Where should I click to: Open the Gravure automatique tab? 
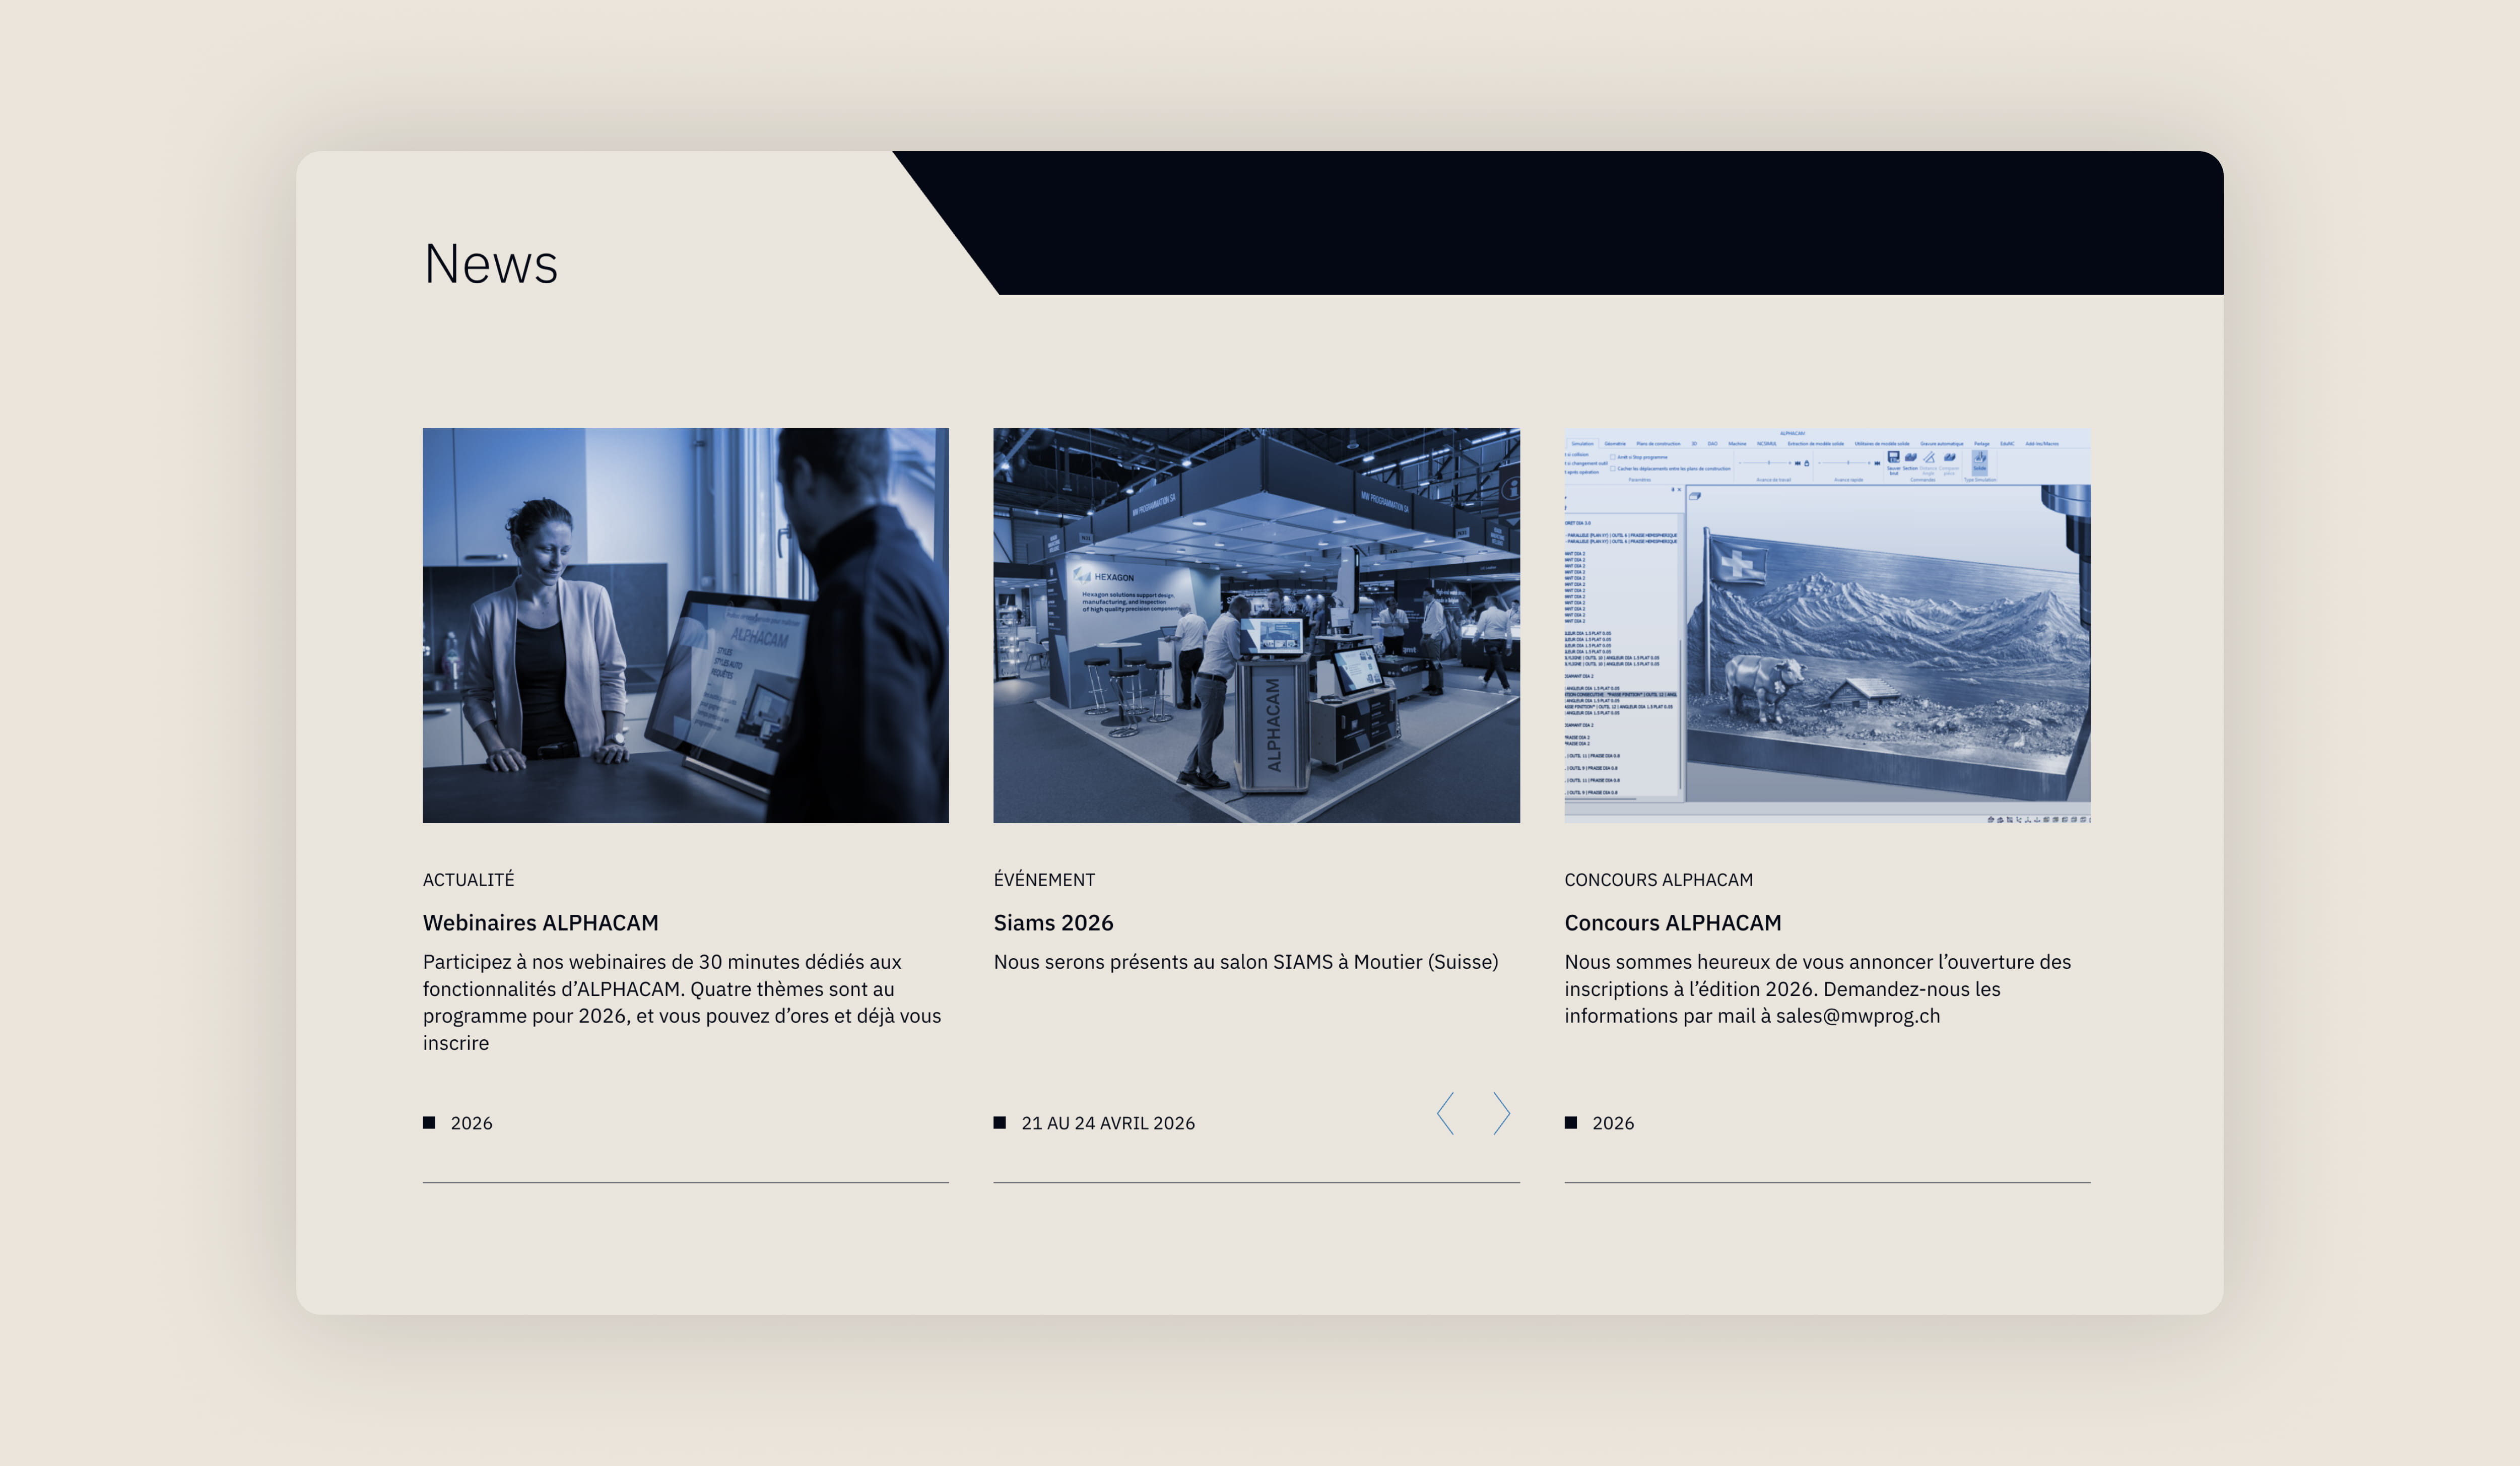coord(1942,444)
